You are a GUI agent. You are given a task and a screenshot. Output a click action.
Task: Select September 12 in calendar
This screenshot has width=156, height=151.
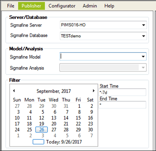click(42, 118)
